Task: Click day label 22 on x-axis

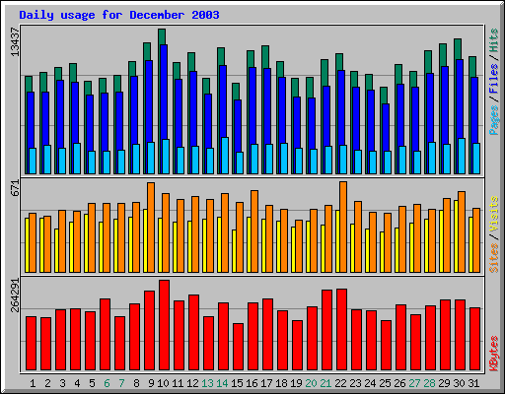Action: [340, 383]
